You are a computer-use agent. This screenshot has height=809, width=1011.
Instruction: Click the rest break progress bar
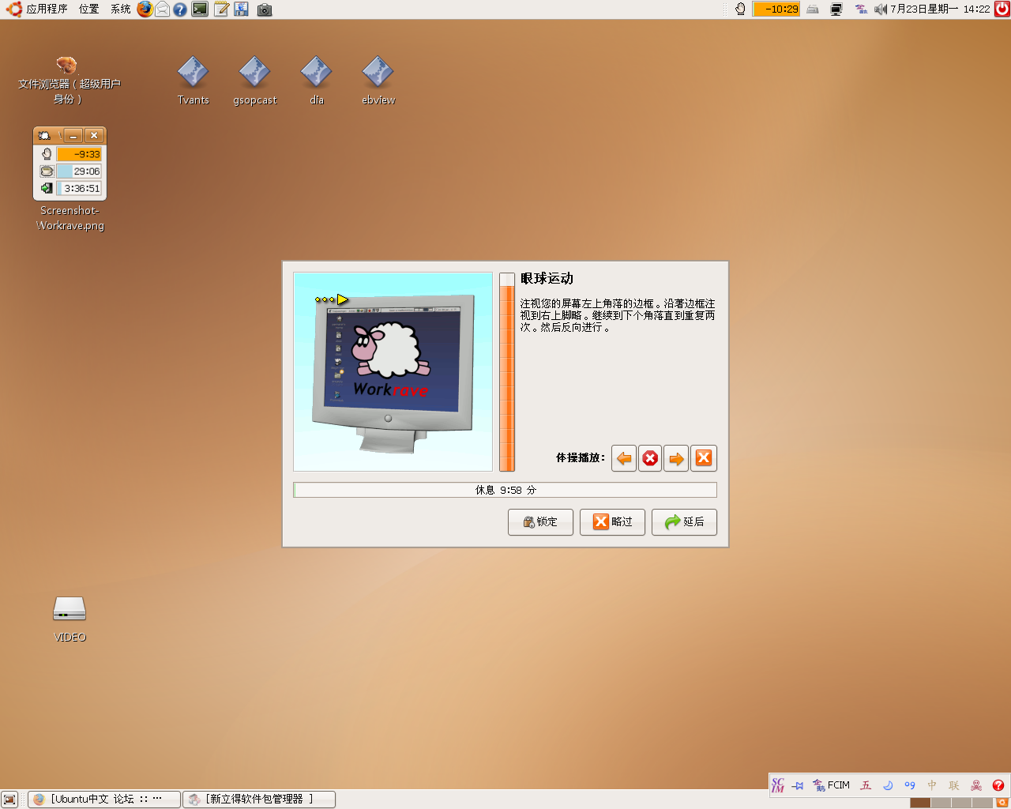505,490
